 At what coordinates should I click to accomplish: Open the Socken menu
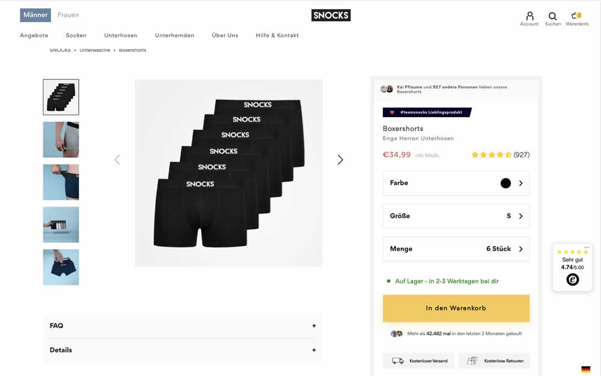tap(76, 35)
